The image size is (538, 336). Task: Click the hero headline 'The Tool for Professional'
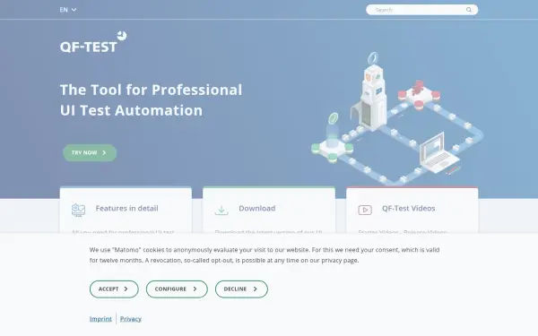[x=151, y=90]
